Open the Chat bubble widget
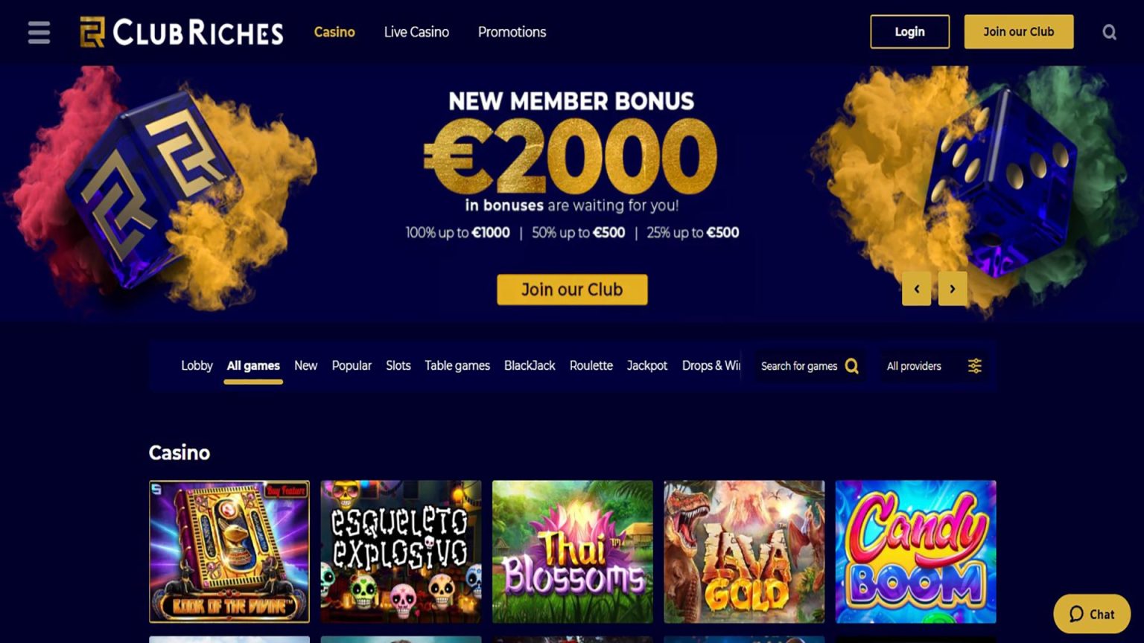The image size is (1144, 643). 1092,614
